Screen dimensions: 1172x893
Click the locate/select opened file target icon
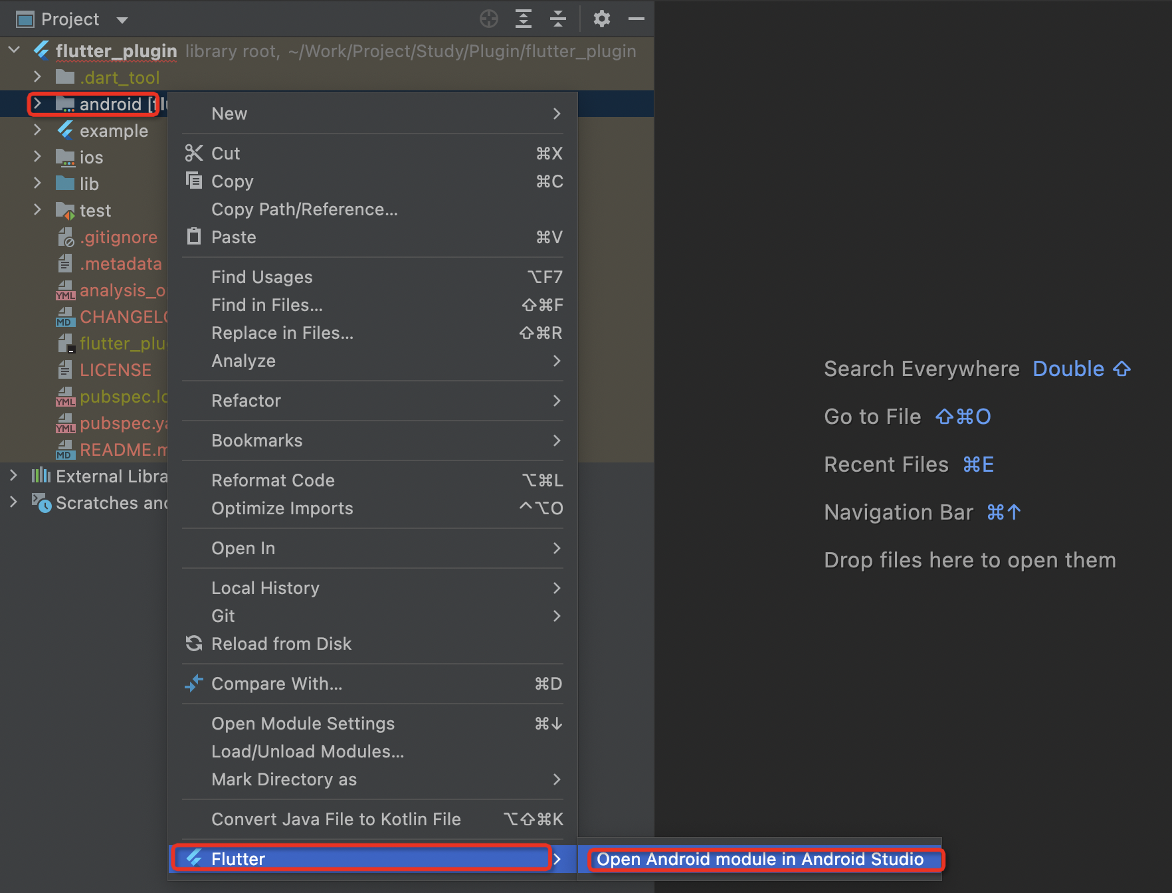(x=489, y=19)
